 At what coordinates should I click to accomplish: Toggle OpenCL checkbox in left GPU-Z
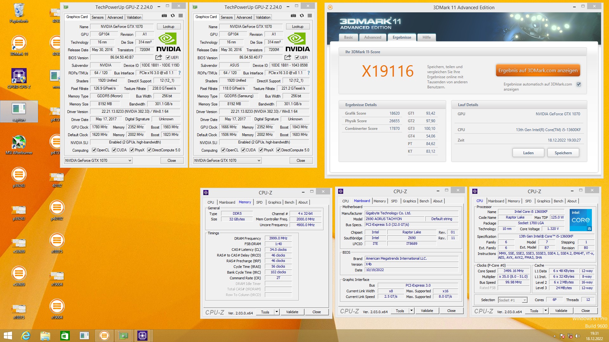94,150
